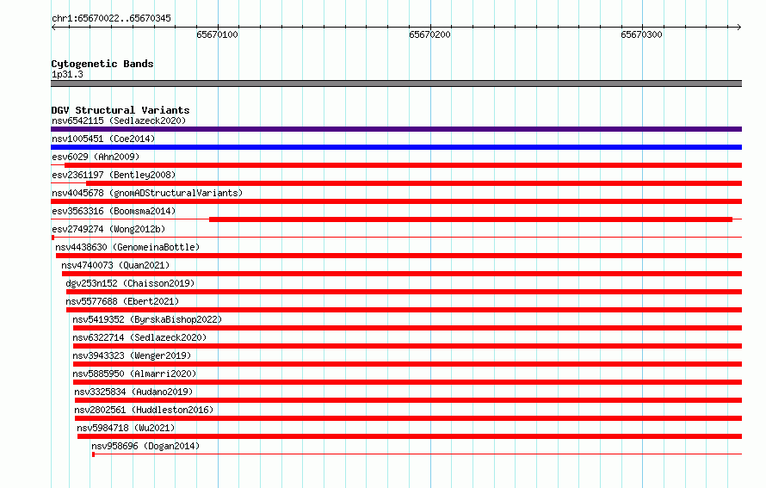Click nsv6322714 (Sedlazeck2020) label

pos(139,337)
